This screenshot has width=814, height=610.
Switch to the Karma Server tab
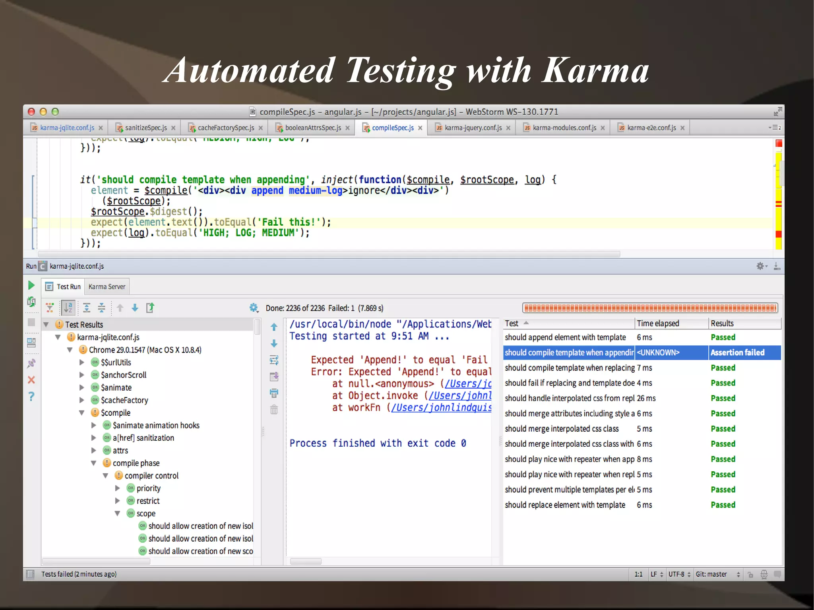point(107,287)
